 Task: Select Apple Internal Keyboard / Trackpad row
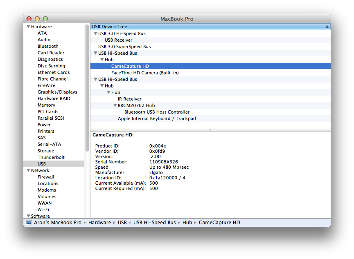[x=210, y=118]
